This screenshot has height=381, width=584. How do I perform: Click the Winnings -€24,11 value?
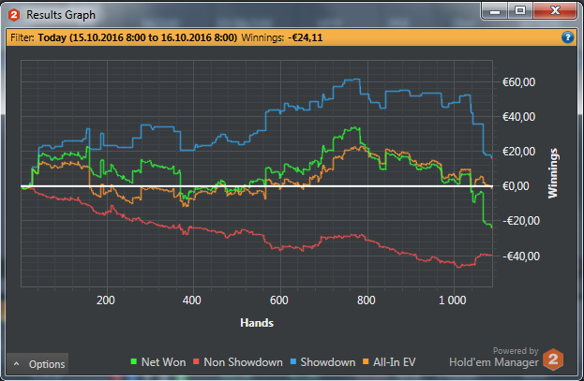coord(306,37)
